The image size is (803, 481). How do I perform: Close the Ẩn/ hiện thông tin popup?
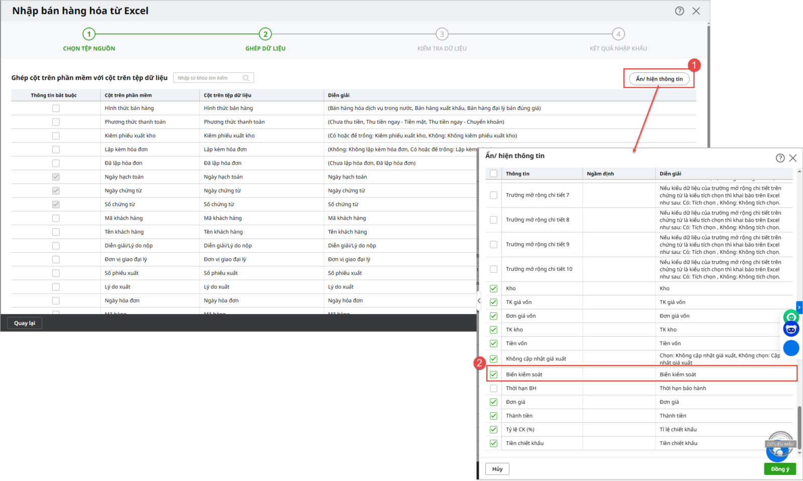point(793,158)
